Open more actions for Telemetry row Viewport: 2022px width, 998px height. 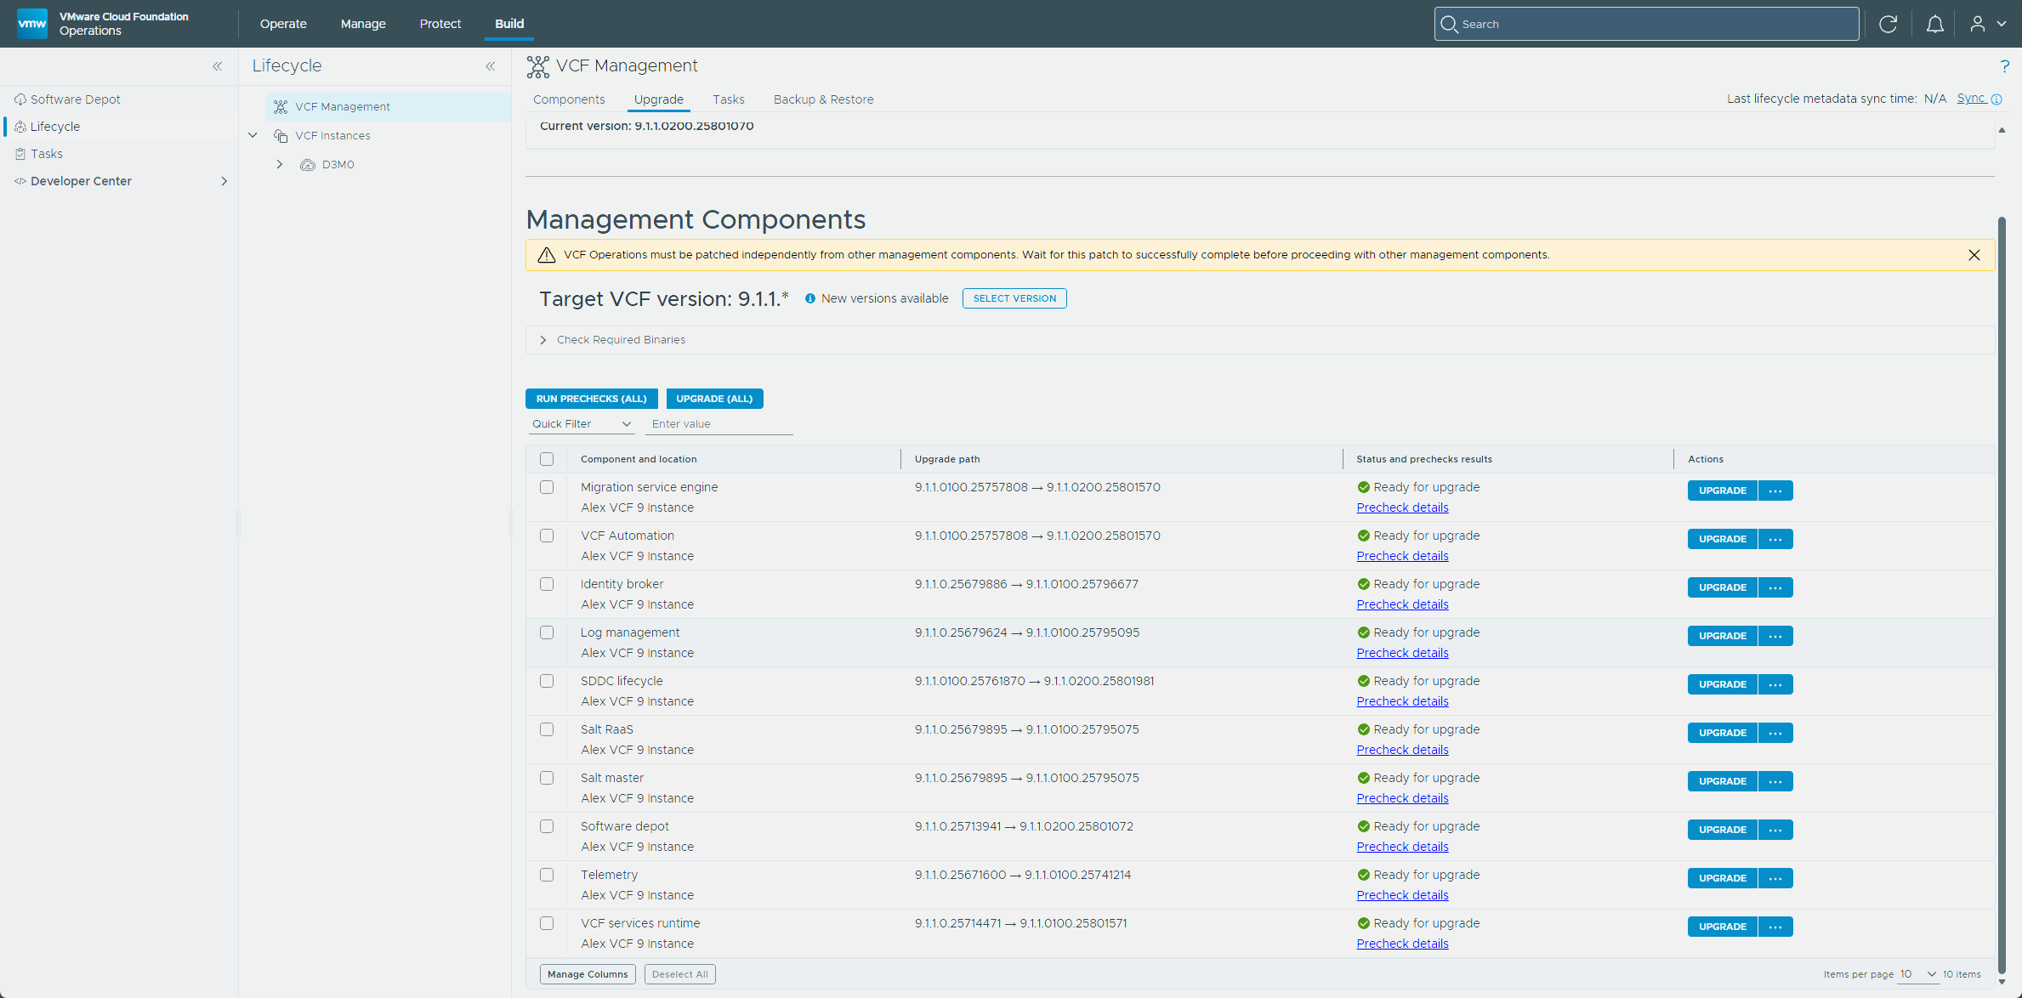[1775, 878]
